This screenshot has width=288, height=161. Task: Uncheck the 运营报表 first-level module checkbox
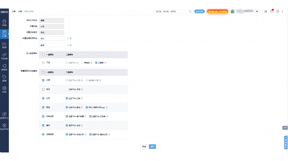coord(43,134)
